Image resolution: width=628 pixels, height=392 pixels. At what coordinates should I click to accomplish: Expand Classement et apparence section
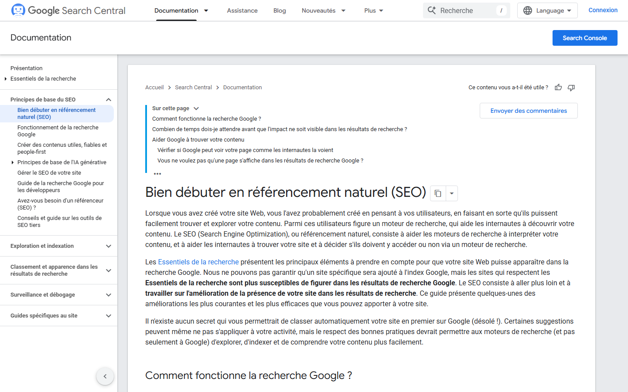pos(109,270)
